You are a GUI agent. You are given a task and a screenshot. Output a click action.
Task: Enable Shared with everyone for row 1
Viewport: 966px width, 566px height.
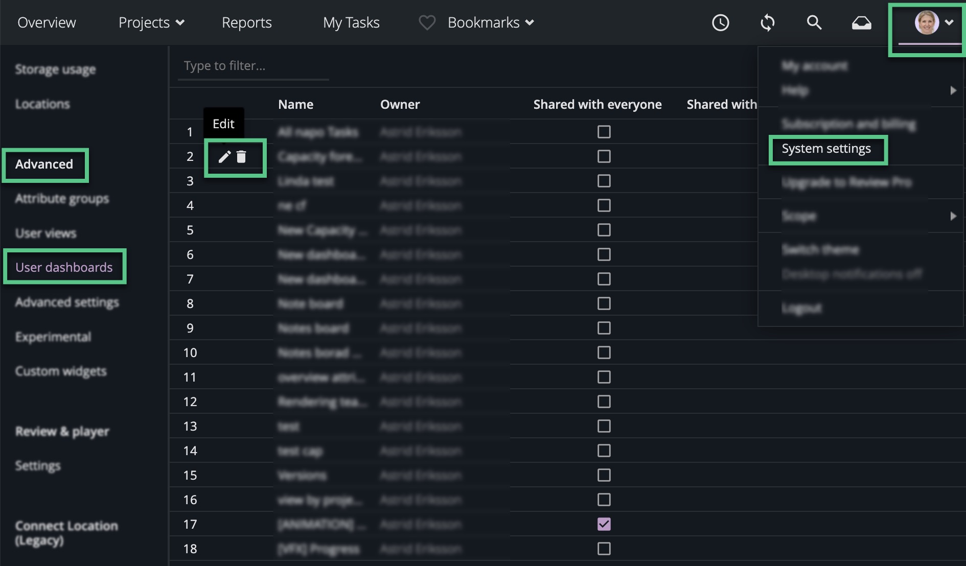pyautogui.click(x=604, y=132)
